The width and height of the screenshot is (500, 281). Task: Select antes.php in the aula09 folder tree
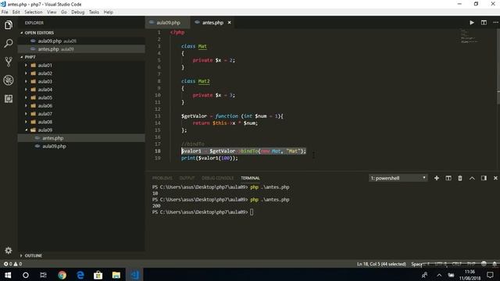[x=52, y=138]
